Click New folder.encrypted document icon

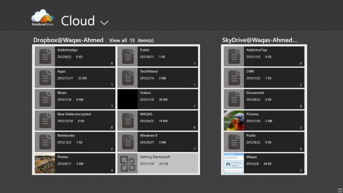[x=45, y=120]
